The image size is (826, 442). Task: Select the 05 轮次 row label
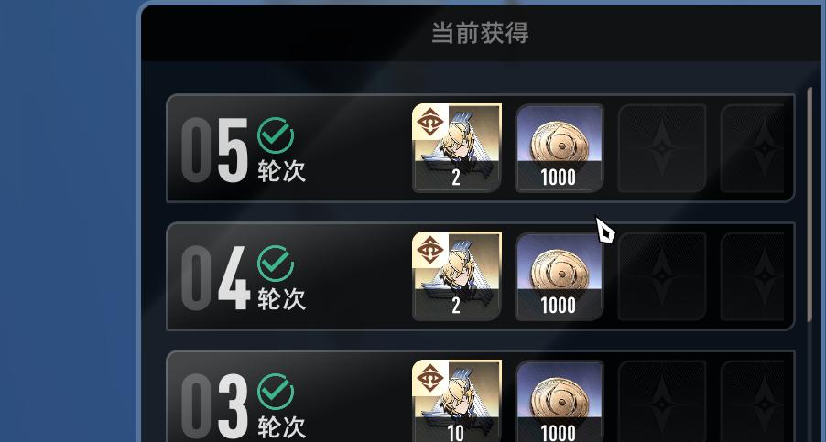click(x=244, y=150)
